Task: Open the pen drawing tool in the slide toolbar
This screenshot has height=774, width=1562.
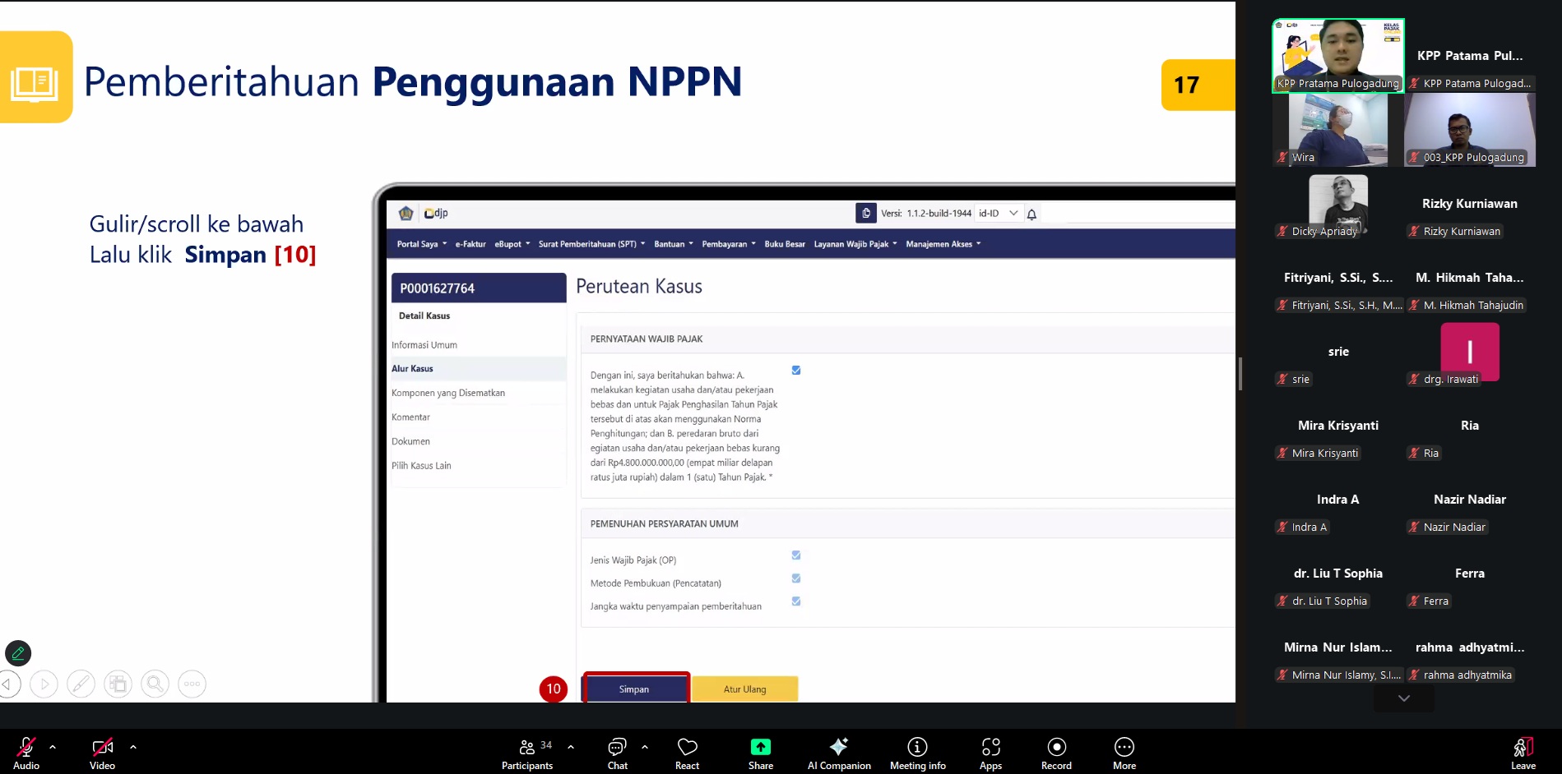Action: tap(81, 683)
